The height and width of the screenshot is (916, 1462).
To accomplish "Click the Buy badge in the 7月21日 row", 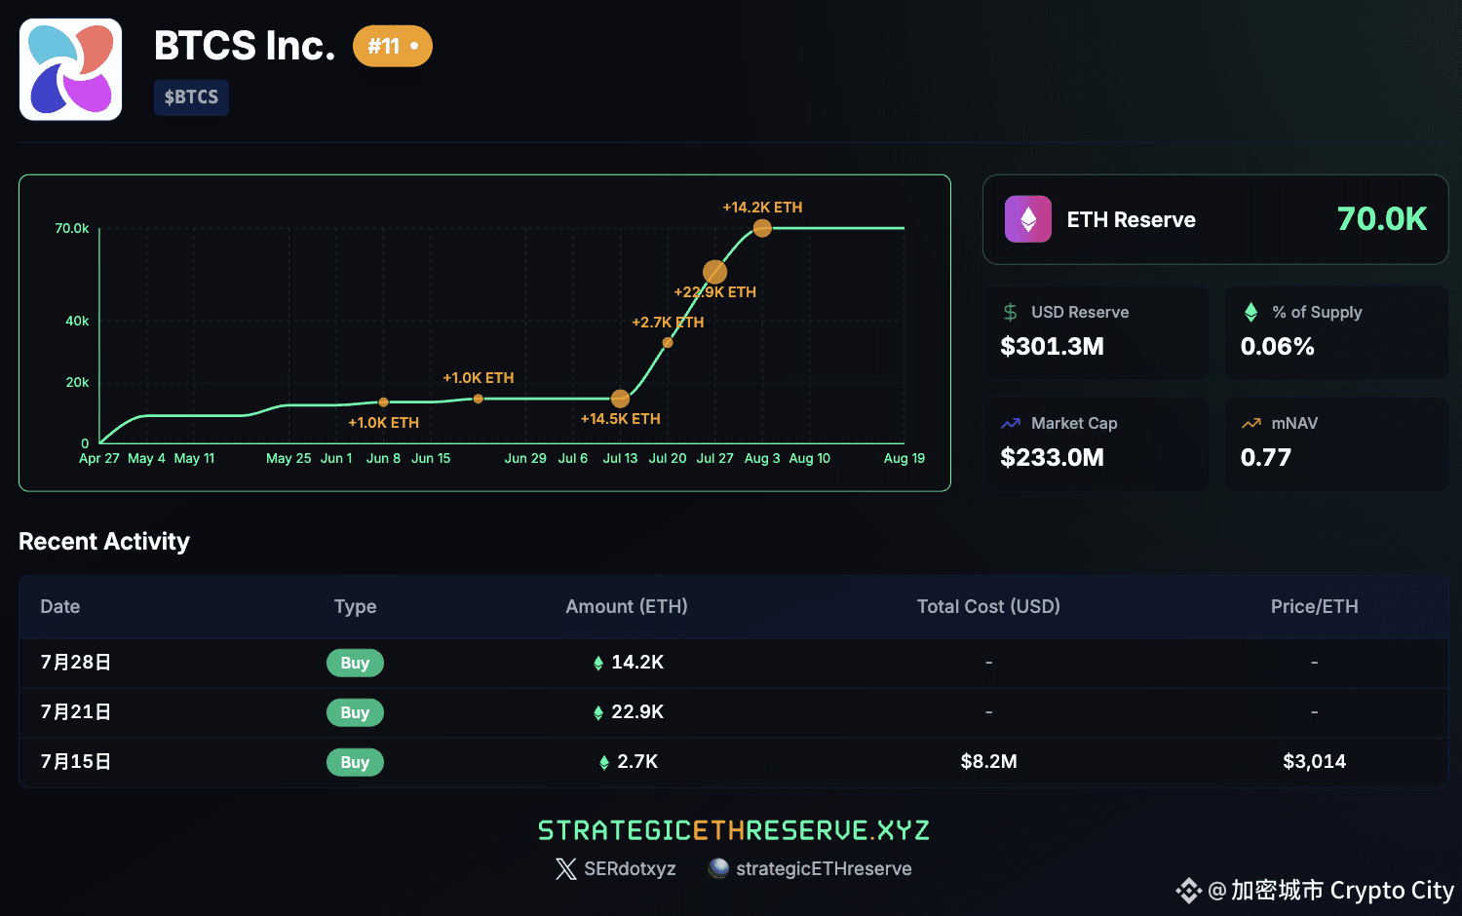I will tap(355, 712).
